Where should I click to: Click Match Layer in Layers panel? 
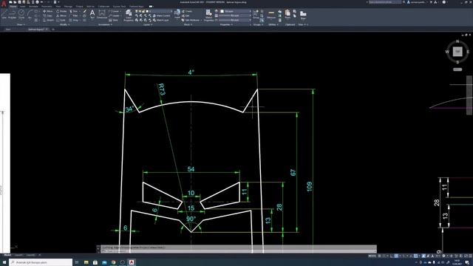coord(161,20)
